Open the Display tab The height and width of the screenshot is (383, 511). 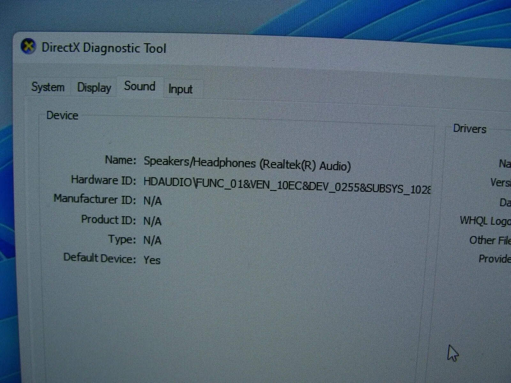94,87
